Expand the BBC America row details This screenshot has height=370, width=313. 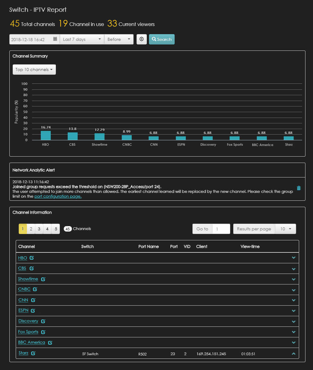pos(294,342)
